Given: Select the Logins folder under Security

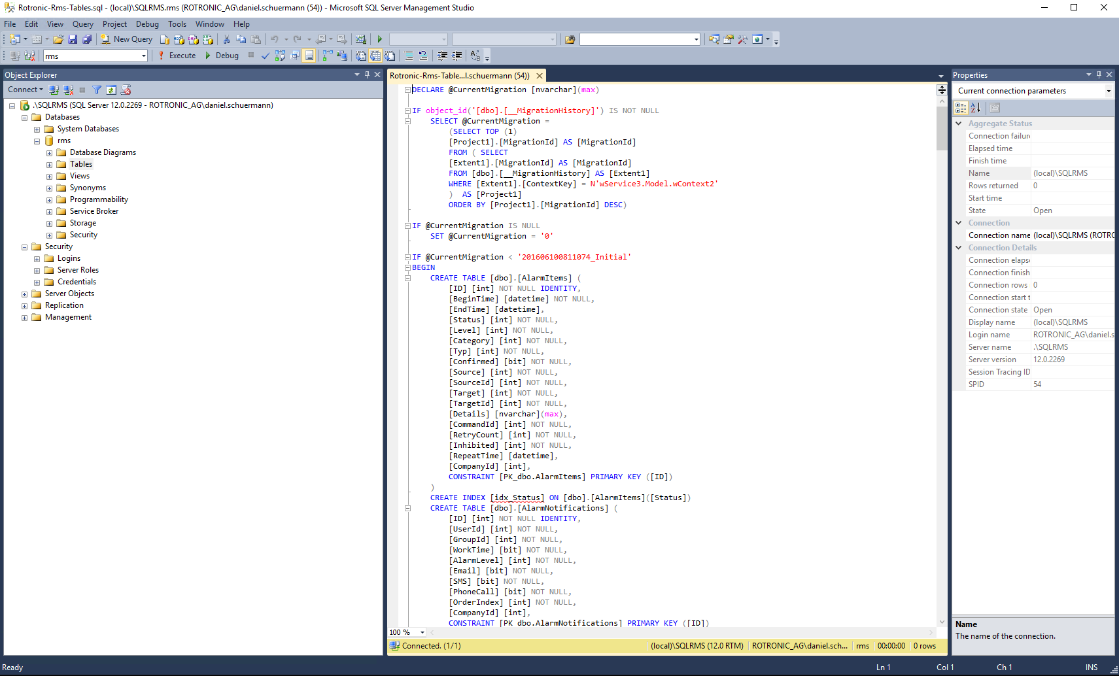Looking at the screenshot, I should 69,258.
